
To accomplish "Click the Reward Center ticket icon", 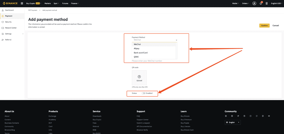I will [3, 28].
